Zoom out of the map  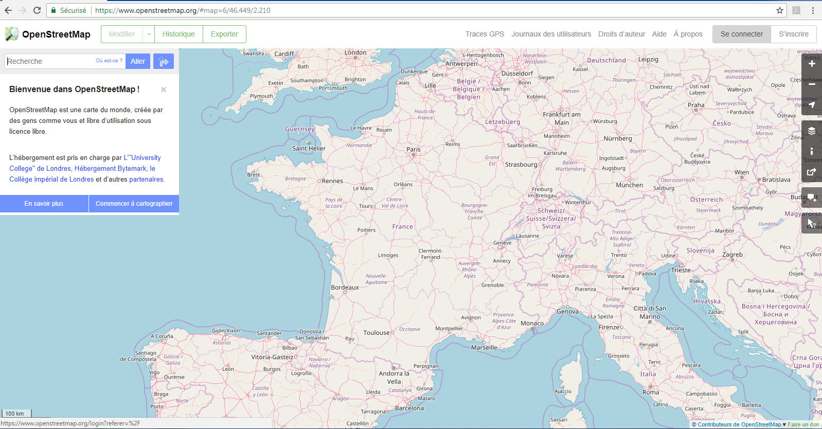pos(812,84)
